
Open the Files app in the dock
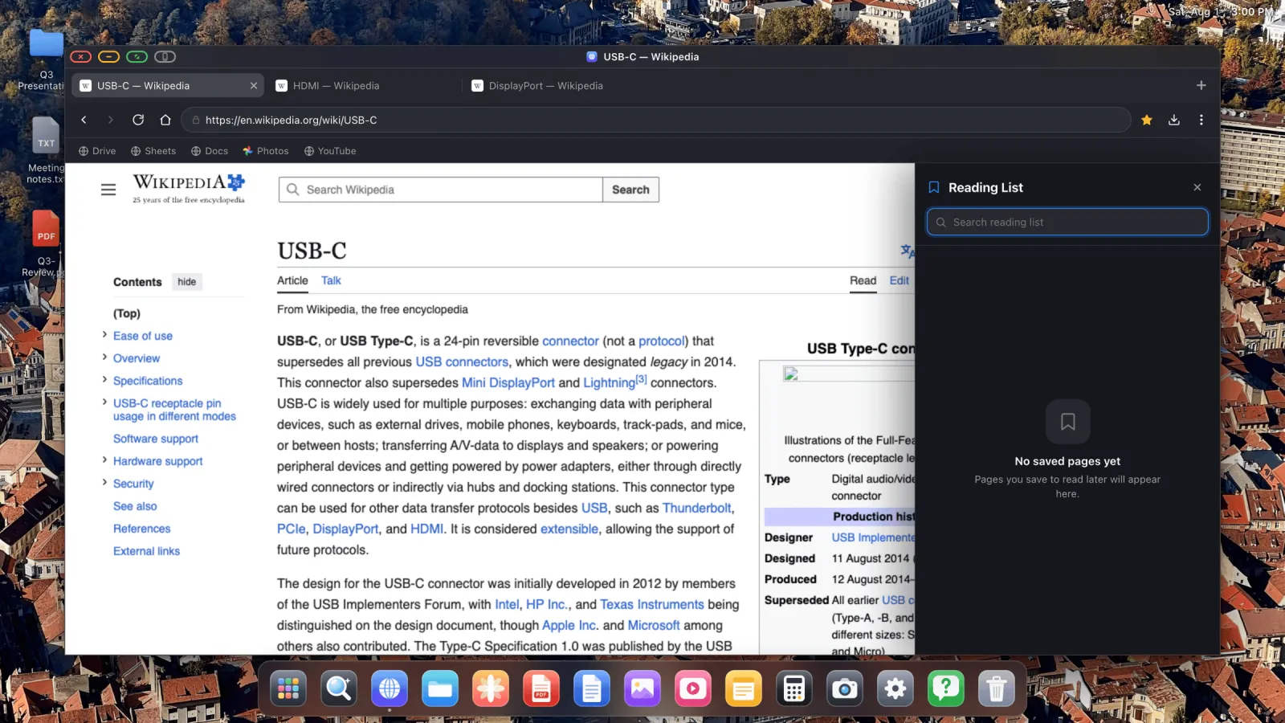coord(440,688)
